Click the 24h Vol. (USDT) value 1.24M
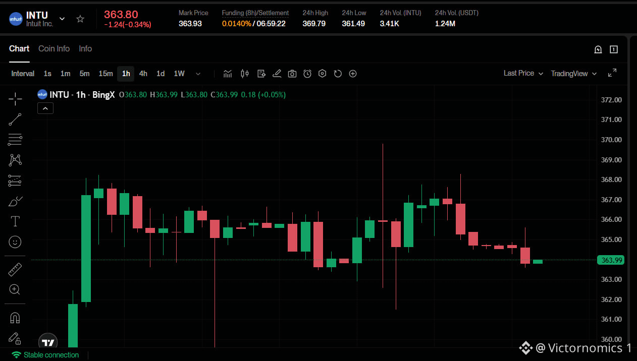 pos(445,24)
